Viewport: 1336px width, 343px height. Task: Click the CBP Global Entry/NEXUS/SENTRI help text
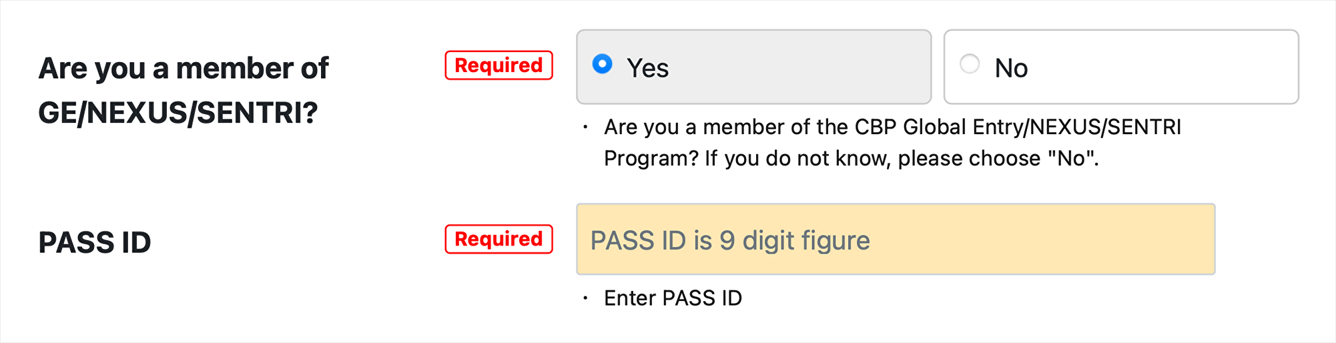(892, 127)
